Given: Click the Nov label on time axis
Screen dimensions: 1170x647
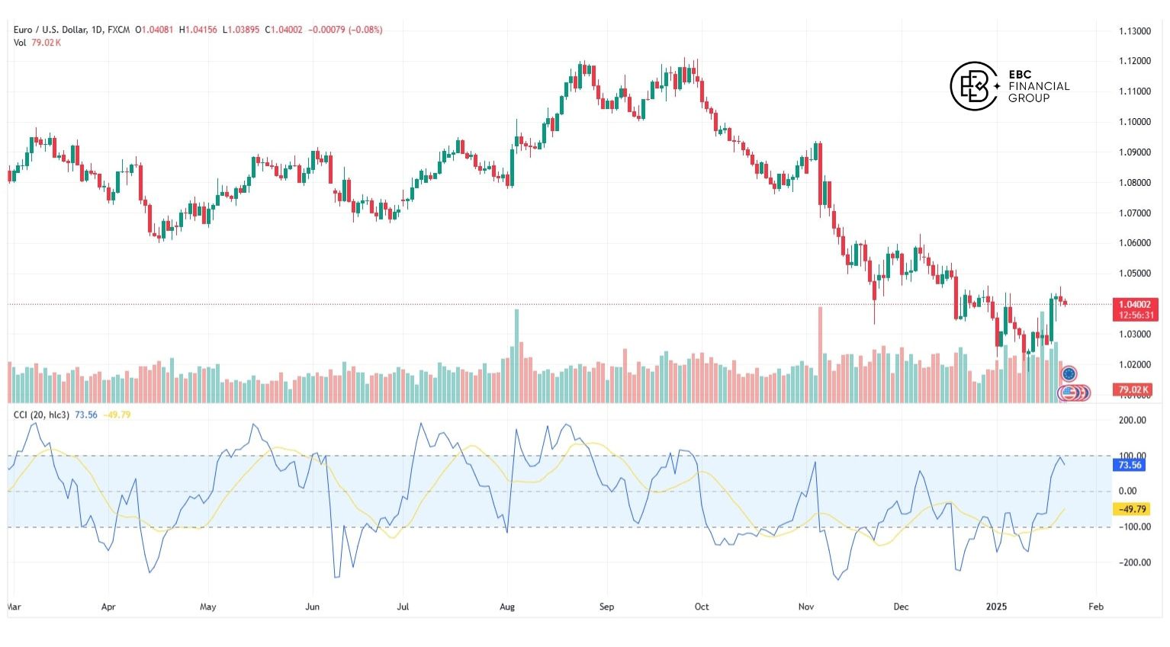Looking at the screenshot, I should pos(806,607).
